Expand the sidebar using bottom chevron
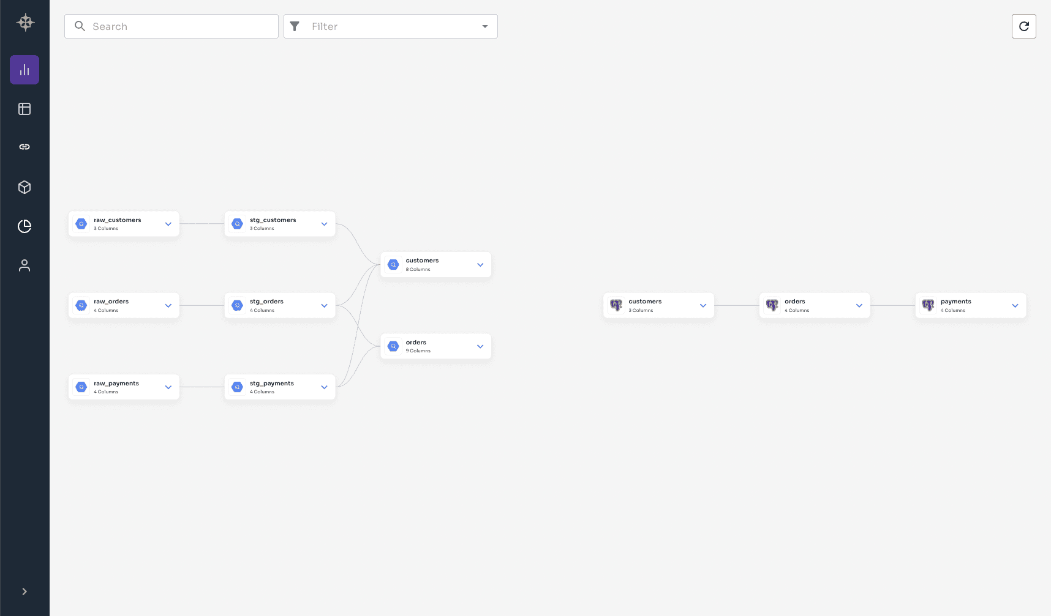The width and height of the screenshot is (1051, 616). coord(24,591)
